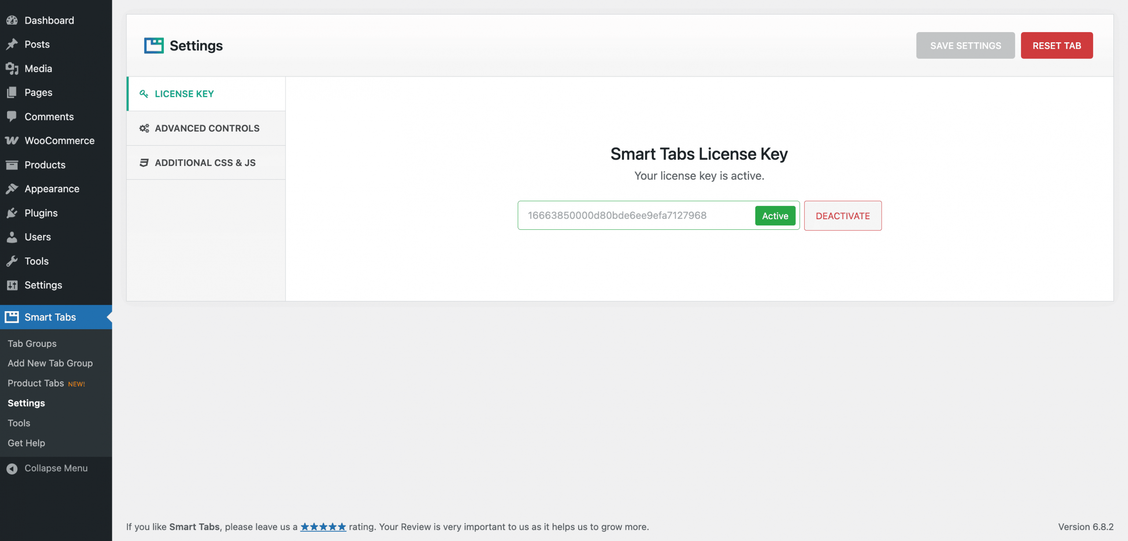Open the License Key tab
Viewport: 1128px width, 541px height.
click(x=206, y=94)
